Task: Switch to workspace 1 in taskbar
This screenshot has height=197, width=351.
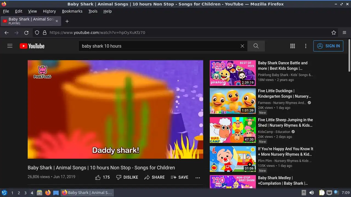Action: click(12, 193)
